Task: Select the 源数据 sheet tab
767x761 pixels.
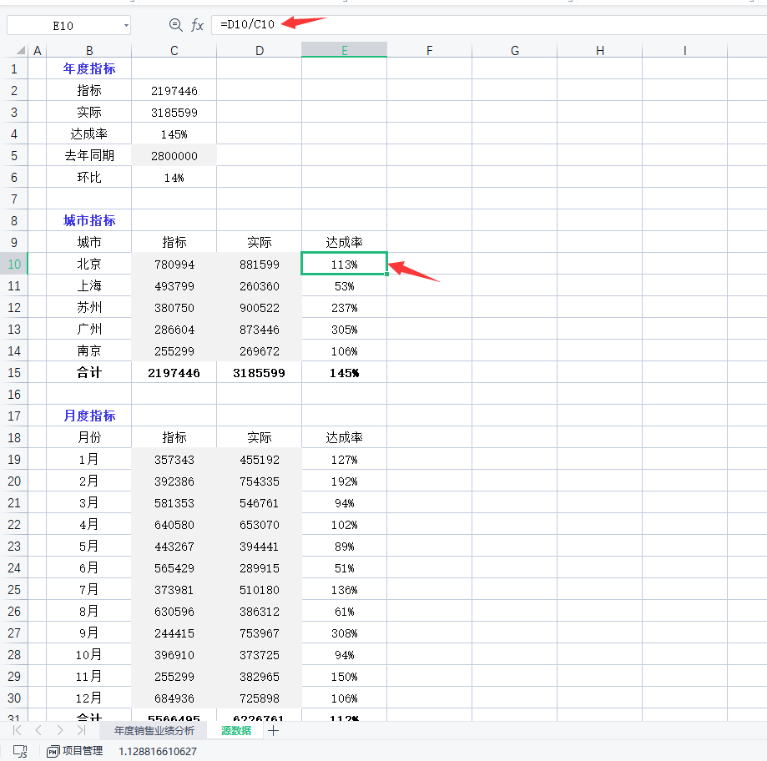Action: [x=235, y=731]
